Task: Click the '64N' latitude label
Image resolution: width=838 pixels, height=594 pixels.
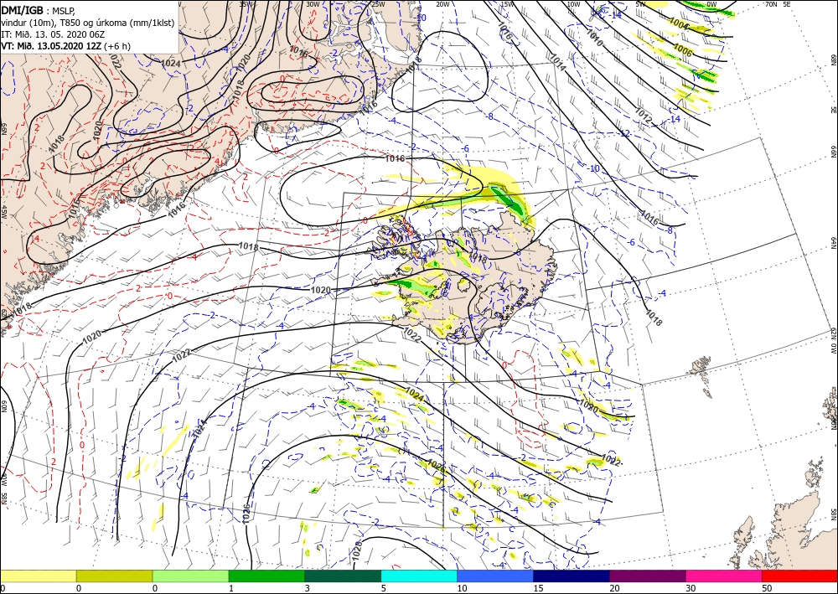Action: pyautogui.click(x=833, y=242)
